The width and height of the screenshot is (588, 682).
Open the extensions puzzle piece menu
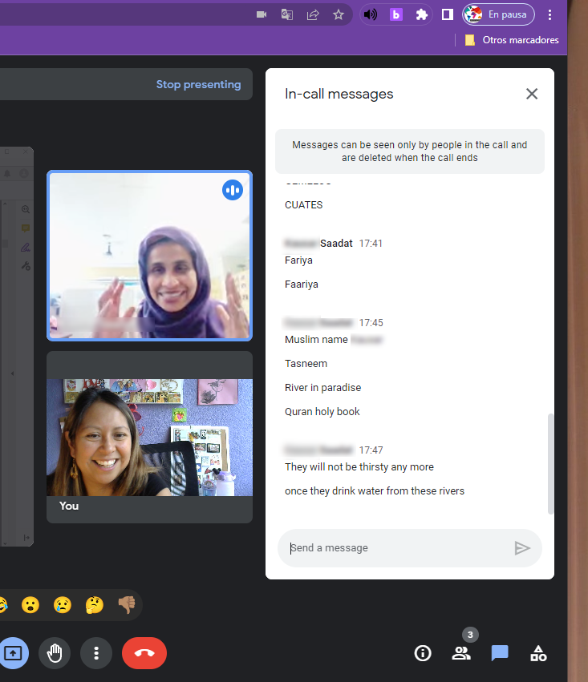421,14
